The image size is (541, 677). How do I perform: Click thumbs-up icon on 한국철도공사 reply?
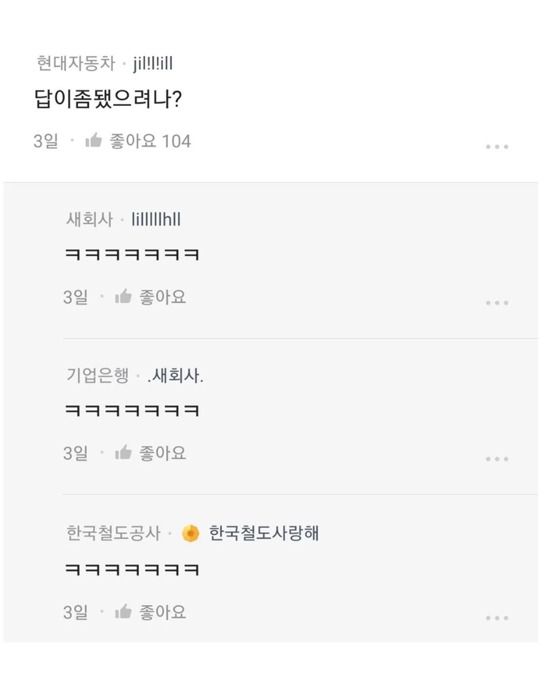[123, 612]
